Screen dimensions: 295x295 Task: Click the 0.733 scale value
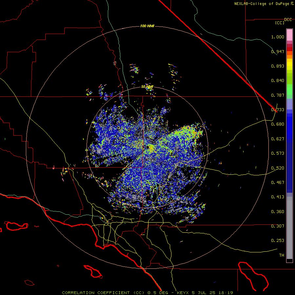[x=278, y=110]
